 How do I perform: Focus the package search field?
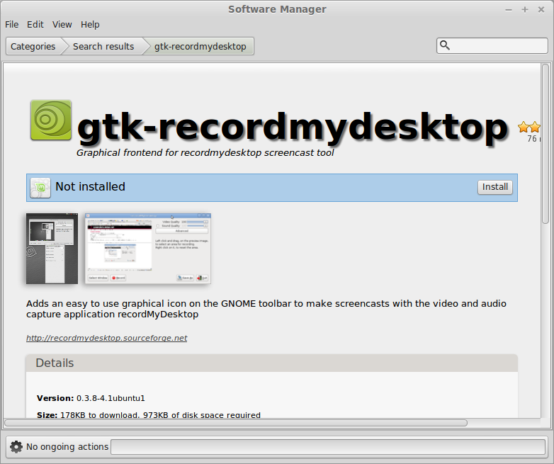pos(492,45)
